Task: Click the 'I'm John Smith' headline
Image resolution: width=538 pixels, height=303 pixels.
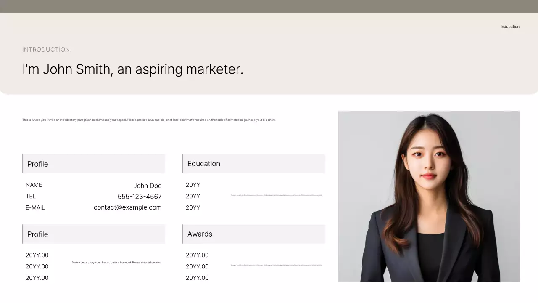Action: coord(133,69)
